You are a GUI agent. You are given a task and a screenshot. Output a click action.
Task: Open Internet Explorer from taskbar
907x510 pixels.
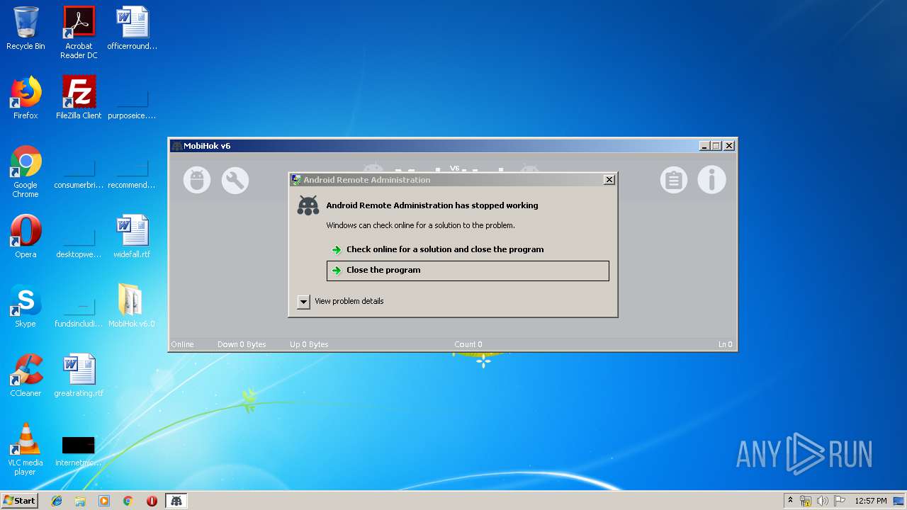(57, 501)
